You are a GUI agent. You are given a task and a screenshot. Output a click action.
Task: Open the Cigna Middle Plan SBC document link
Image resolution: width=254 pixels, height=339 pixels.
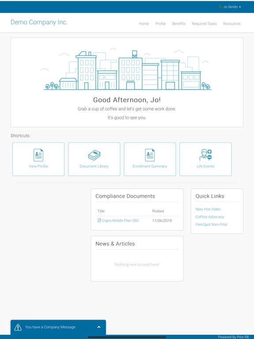pyautogui.click(x=120, y=221)
